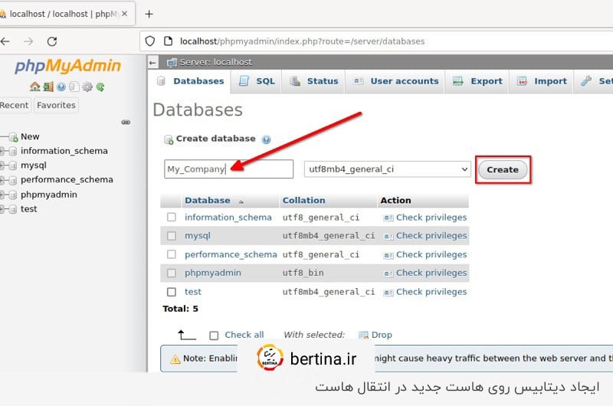Reload navigation panel green icon
The image size is (613, 406).
coord(100,87)
